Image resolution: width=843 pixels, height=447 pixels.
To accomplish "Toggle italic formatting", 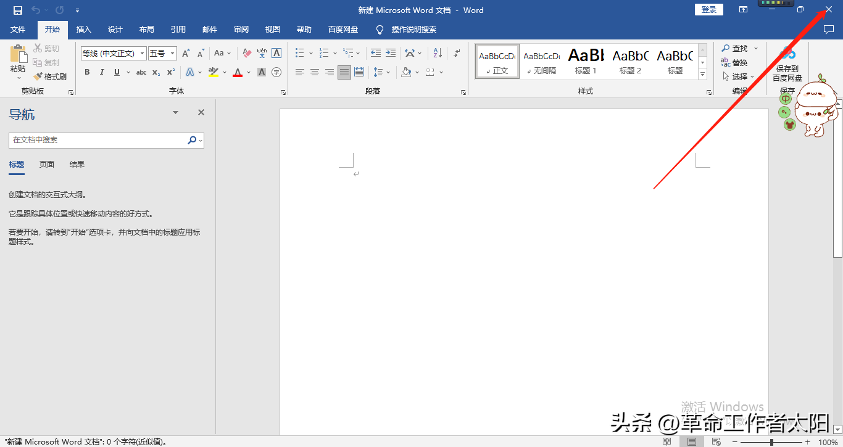I will [102, 72].
